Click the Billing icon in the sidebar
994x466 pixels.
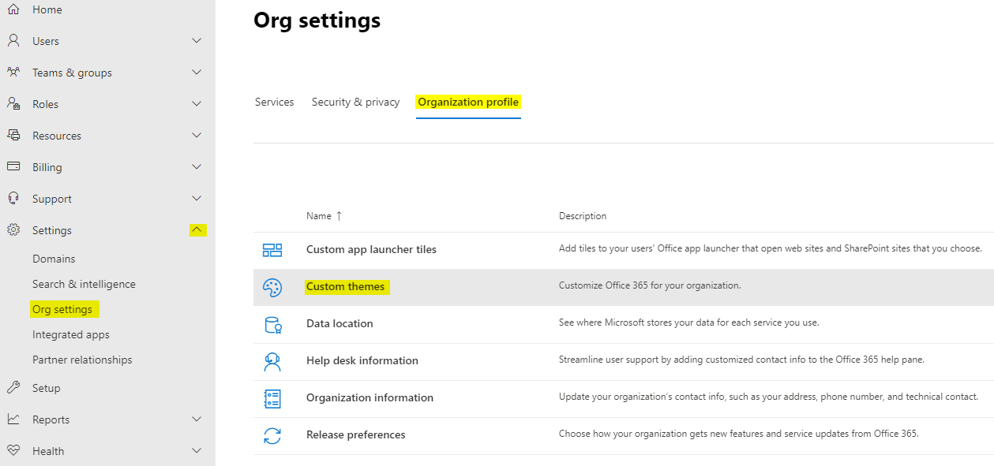click(13, 166)
